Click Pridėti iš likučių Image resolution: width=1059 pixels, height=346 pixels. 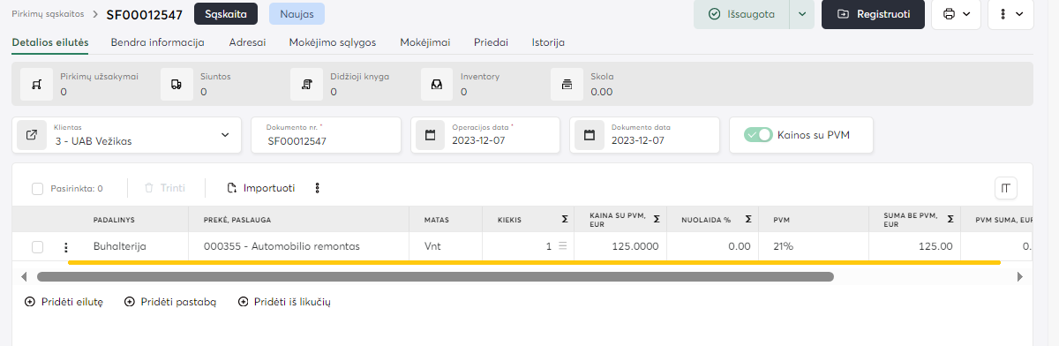284,302
